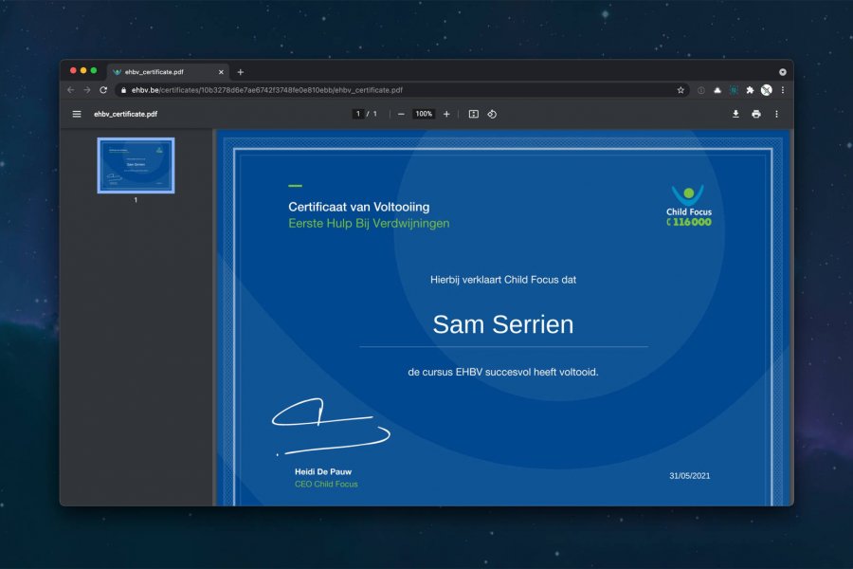Select the page 1 thumbnail
Image resolution: width=853 pixels, height=569 pixels.
(136, 165)
